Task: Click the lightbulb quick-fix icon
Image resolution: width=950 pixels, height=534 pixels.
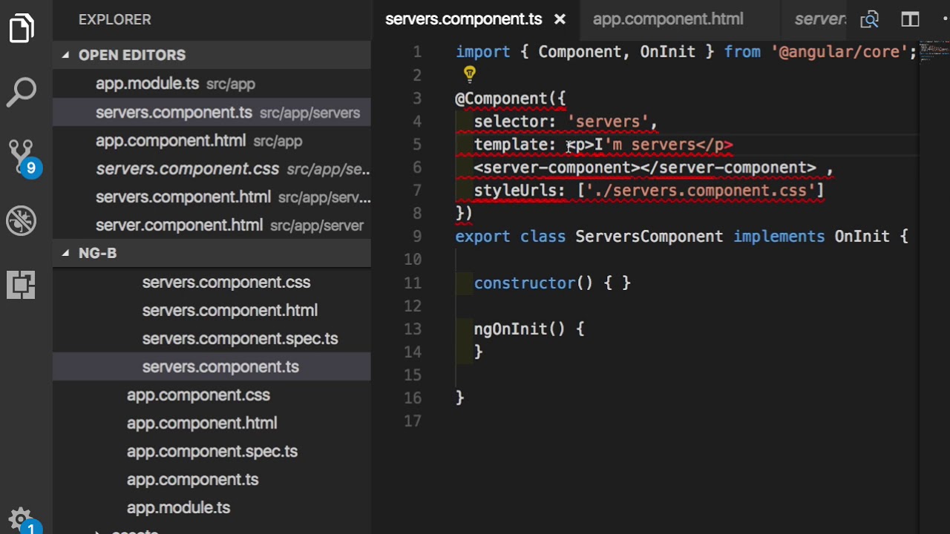Action: (x=470, y=74)
